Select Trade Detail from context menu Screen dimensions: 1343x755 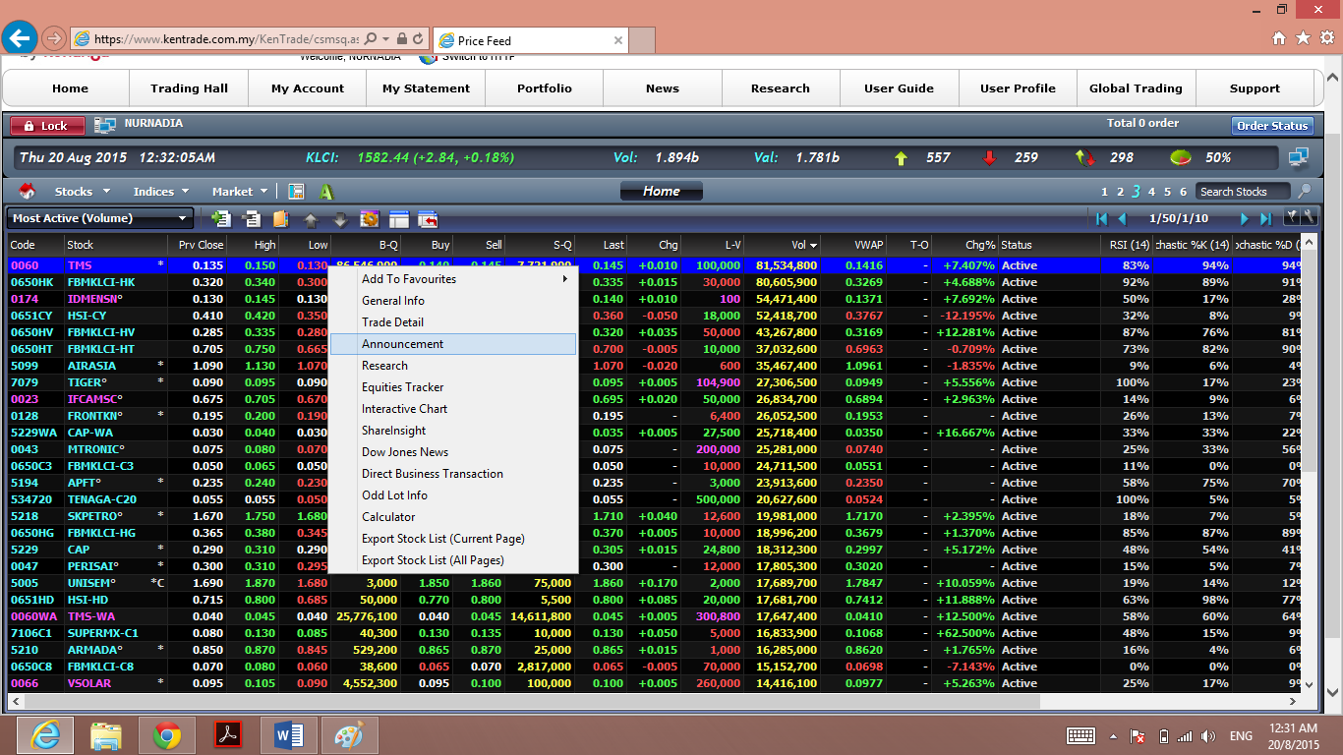tap(452, 322)
